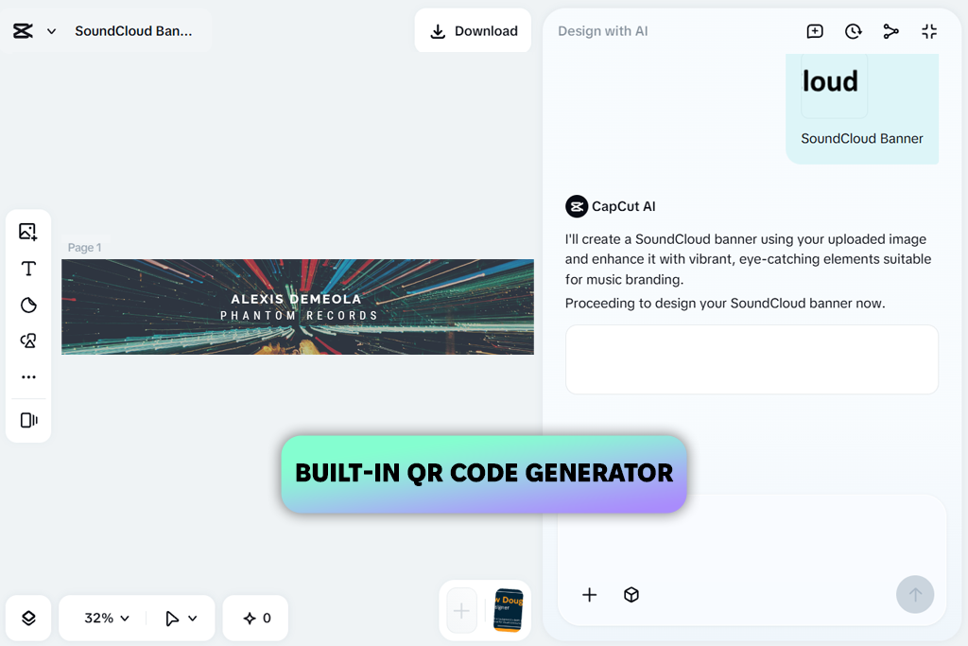Expand the chevron beside the CapCut logo

pyautogui.click(x=52, y=31)
